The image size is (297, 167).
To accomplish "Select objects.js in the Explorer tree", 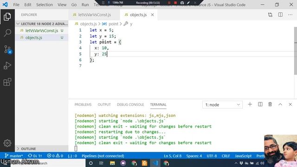I will tap(42, 38).
